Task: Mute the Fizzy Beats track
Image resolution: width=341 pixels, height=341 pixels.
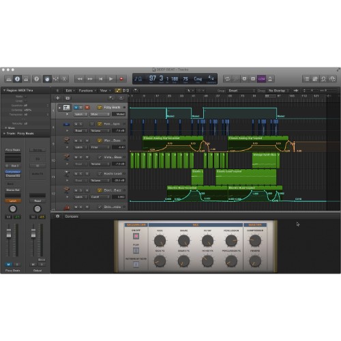Action: tap(76, 107)
